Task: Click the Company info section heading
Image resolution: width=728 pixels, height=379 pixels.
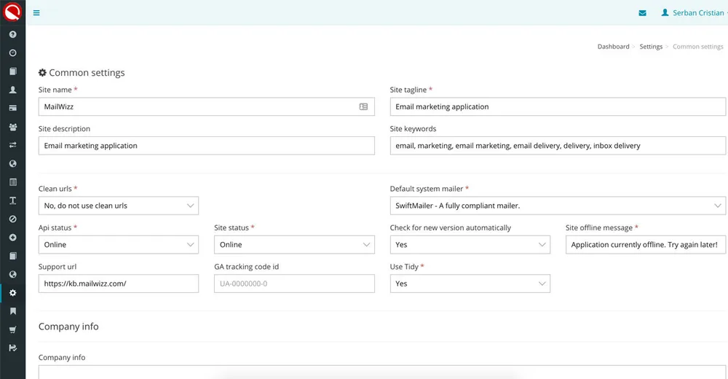Action: tap(68, 327)
